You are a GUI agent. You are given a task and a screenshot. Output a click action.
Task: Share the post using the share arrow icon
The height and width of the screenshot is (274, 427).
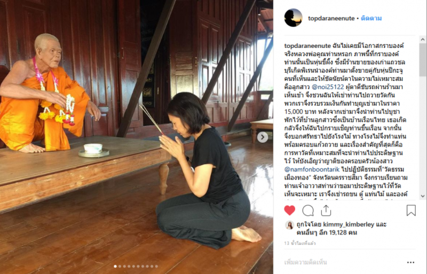[x=326, y=211]
